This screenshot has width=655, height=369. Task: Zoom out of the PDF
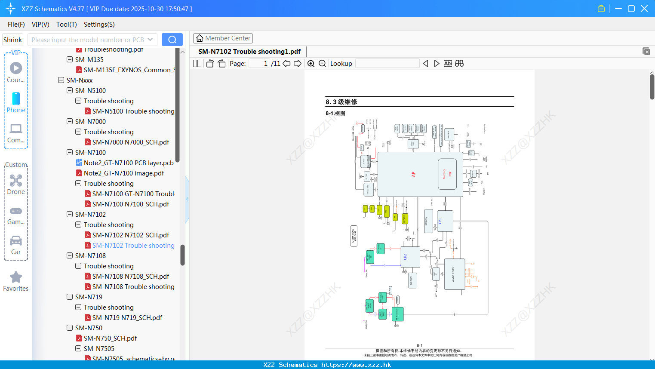point(322,63)
